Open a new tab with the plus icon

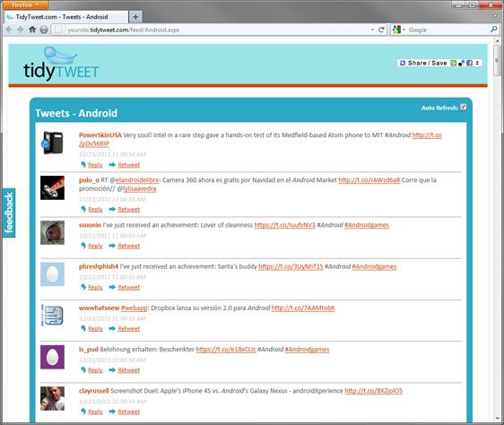(x=135, y=17)
